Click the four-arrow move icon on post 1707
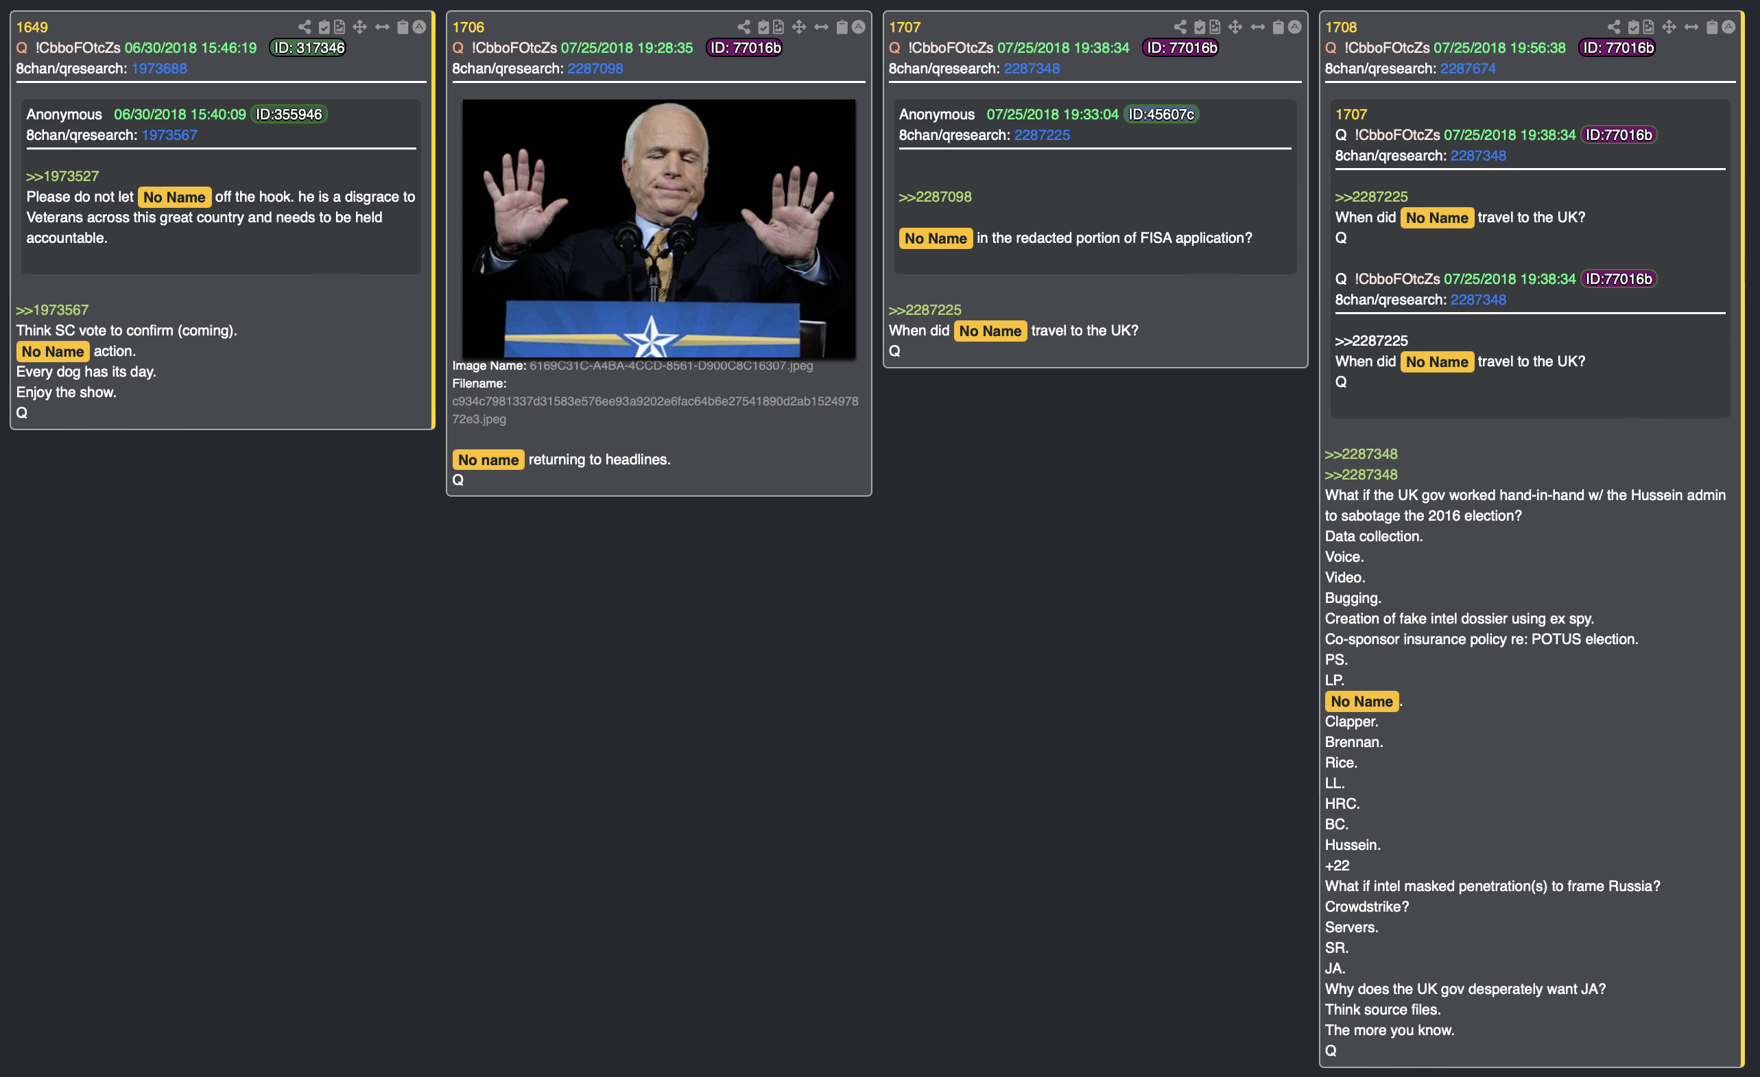Screen dimensions: 1760x1077 (x=1236, y=27)
